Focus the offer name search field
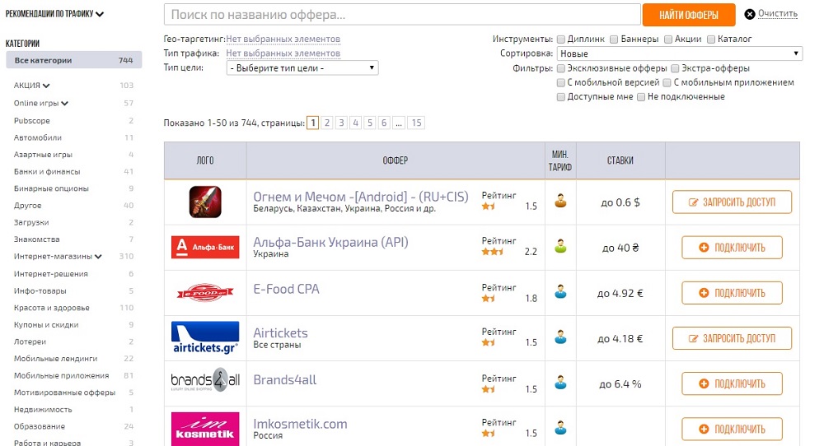 point(402,15)
